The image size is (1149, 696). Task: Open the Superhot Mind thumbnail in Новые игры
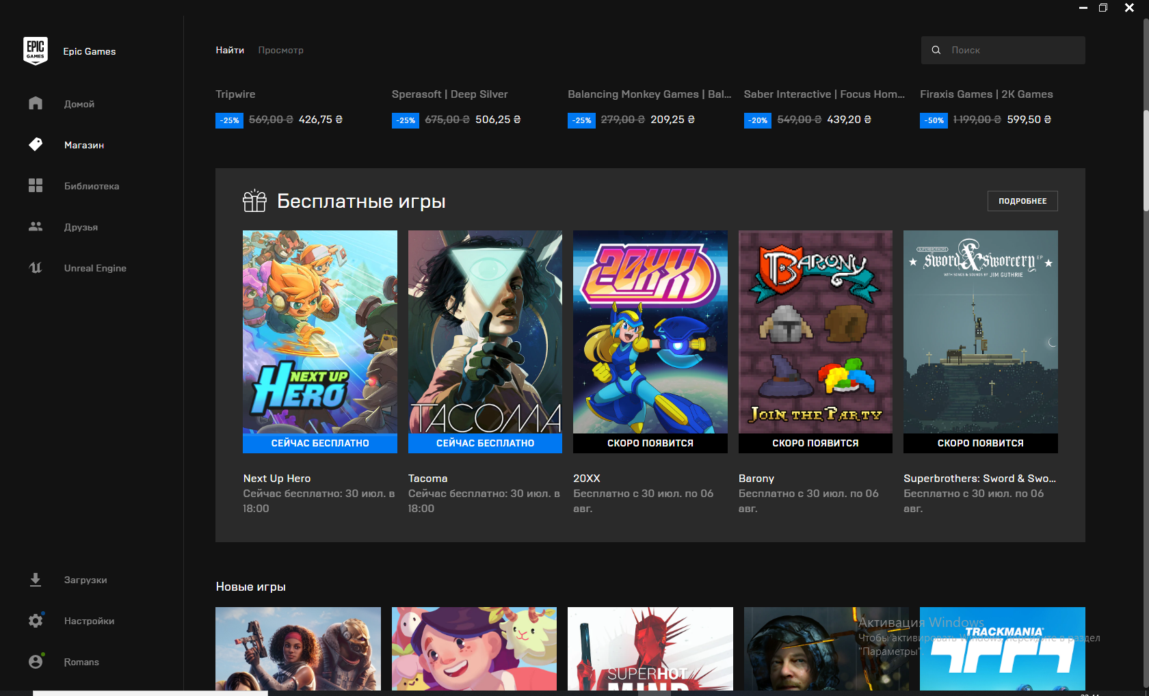650,648
